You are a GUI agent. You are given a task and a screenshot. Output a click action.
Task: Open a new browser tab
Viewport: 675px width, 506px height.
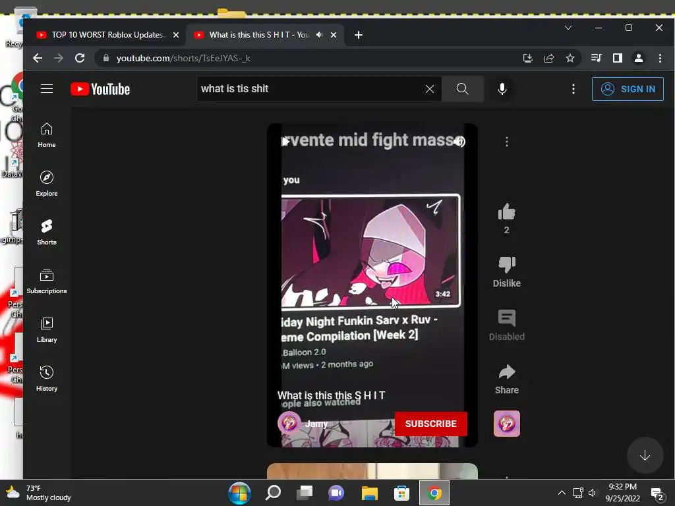(358, 35)
